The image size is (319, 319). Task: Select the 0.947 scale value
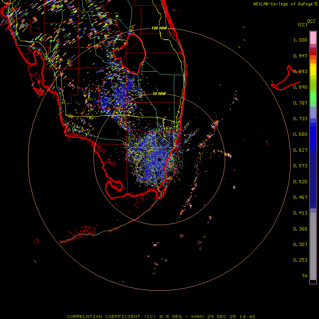300,56
